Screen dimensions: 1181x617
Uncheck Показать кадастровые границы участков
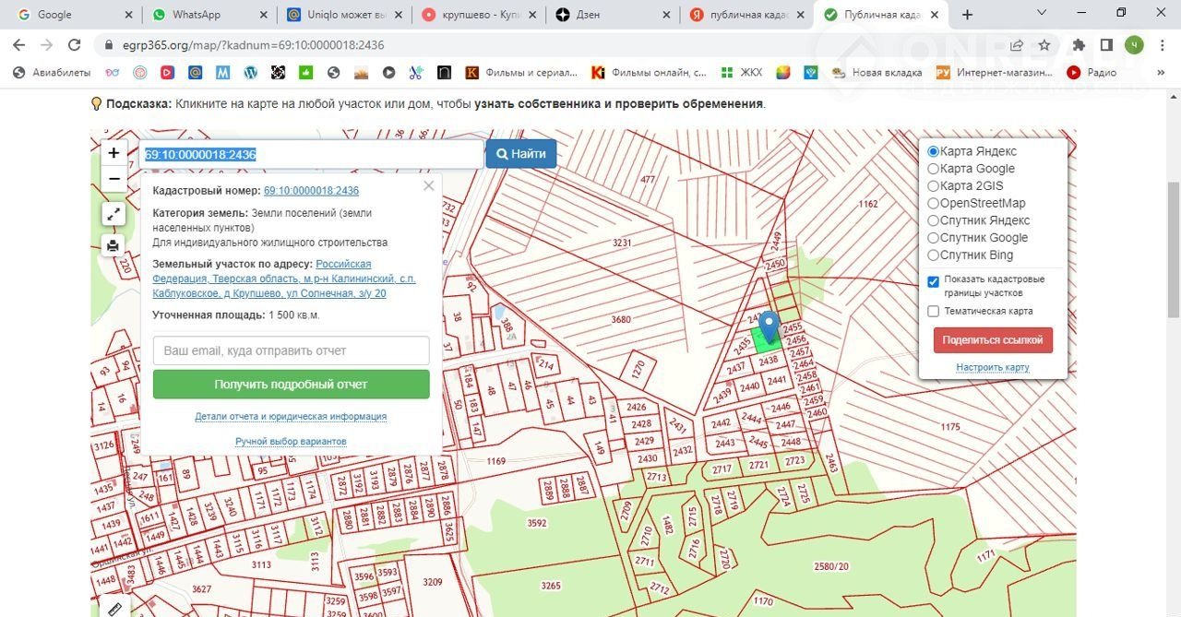(933, 281)
